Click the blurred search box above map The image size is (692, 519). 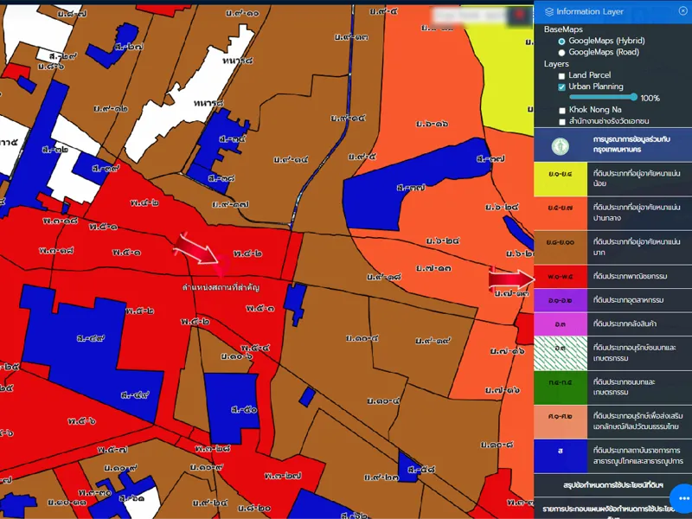click(469, 15)
